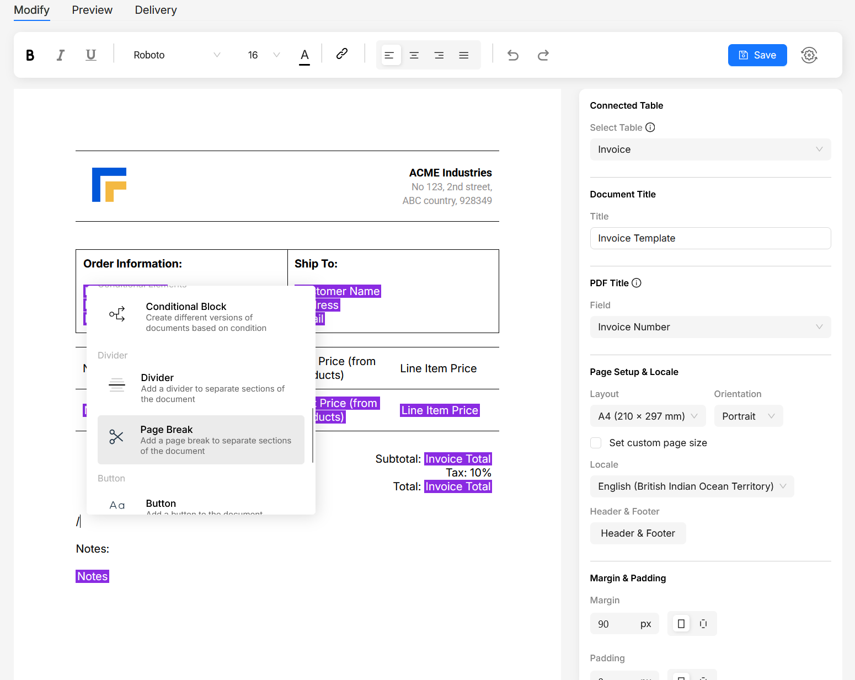Screen dimensions: 855x680
Task: Apply underline formatting
Action: (91, 55)
